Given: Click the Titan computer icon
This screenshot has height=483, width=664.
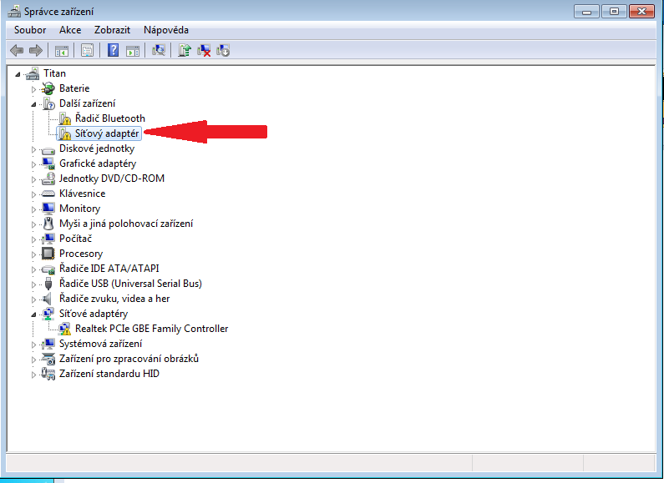Looking at the screenshot, I should pyautogui.click(x=33, y=73).
